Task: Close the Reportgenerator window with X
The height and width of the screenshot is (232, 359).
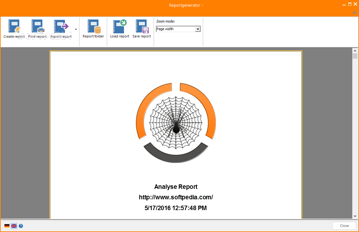Action: tap(355, 4)
